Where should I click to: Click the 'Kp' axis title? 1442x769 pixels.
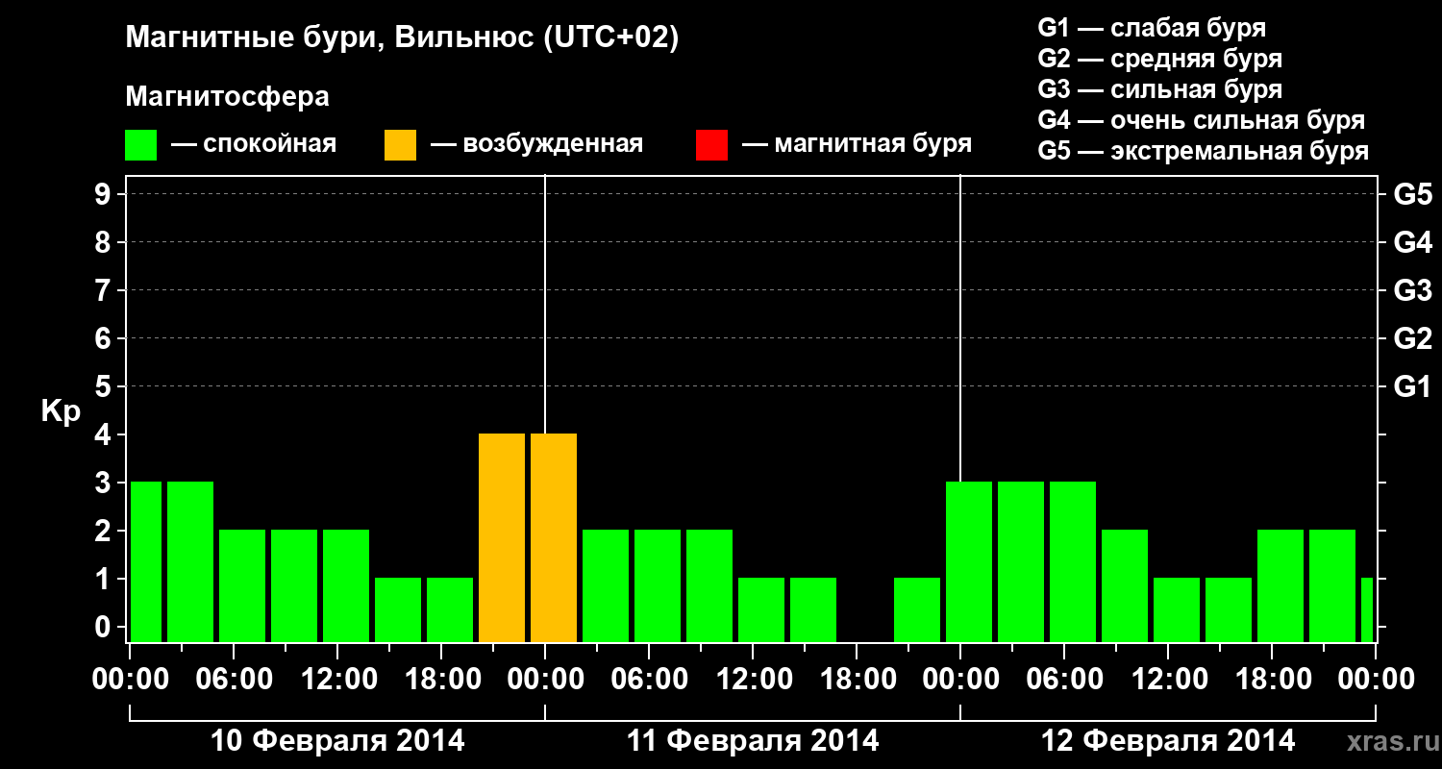pos(62,411)
